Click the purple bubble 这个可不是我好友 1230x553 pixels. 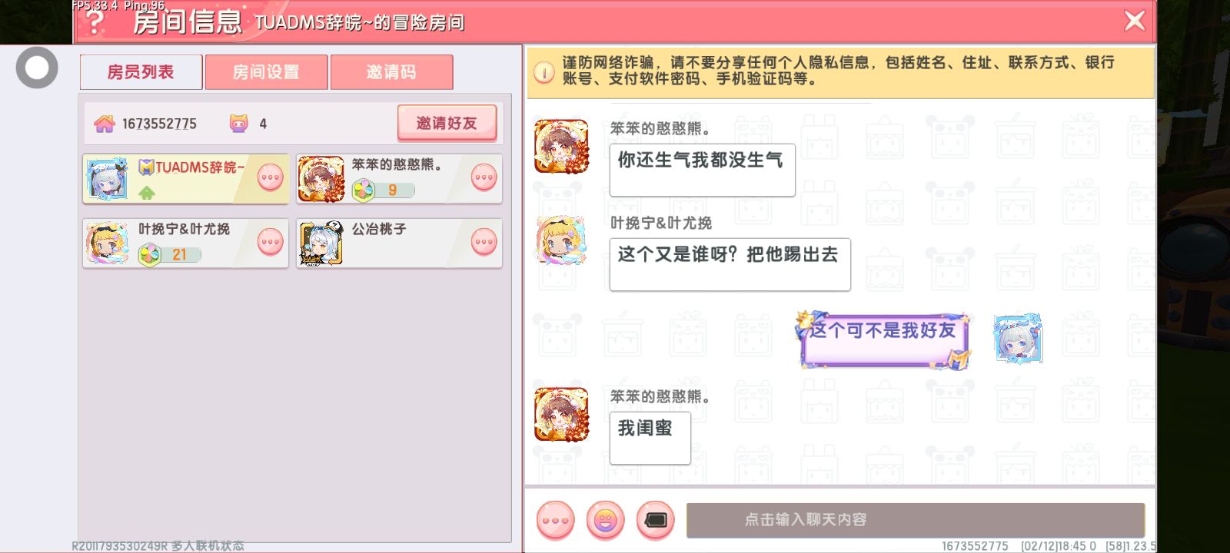coord(883,340)
